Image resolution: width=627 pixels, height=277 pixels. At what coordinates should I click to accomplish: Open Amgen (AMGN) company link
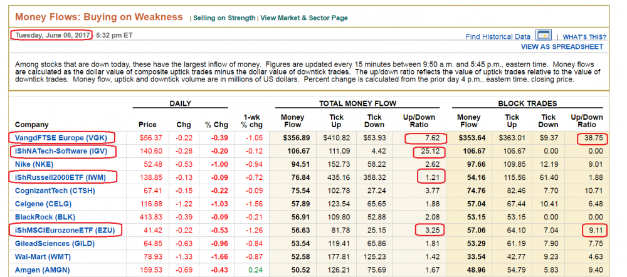43,270
